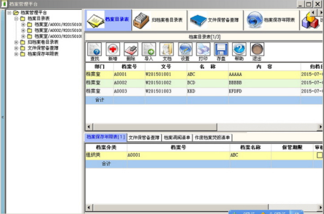Click the upper table scroll-left arrow
This screenshot has height=214, width=324.
coord(89,127)
